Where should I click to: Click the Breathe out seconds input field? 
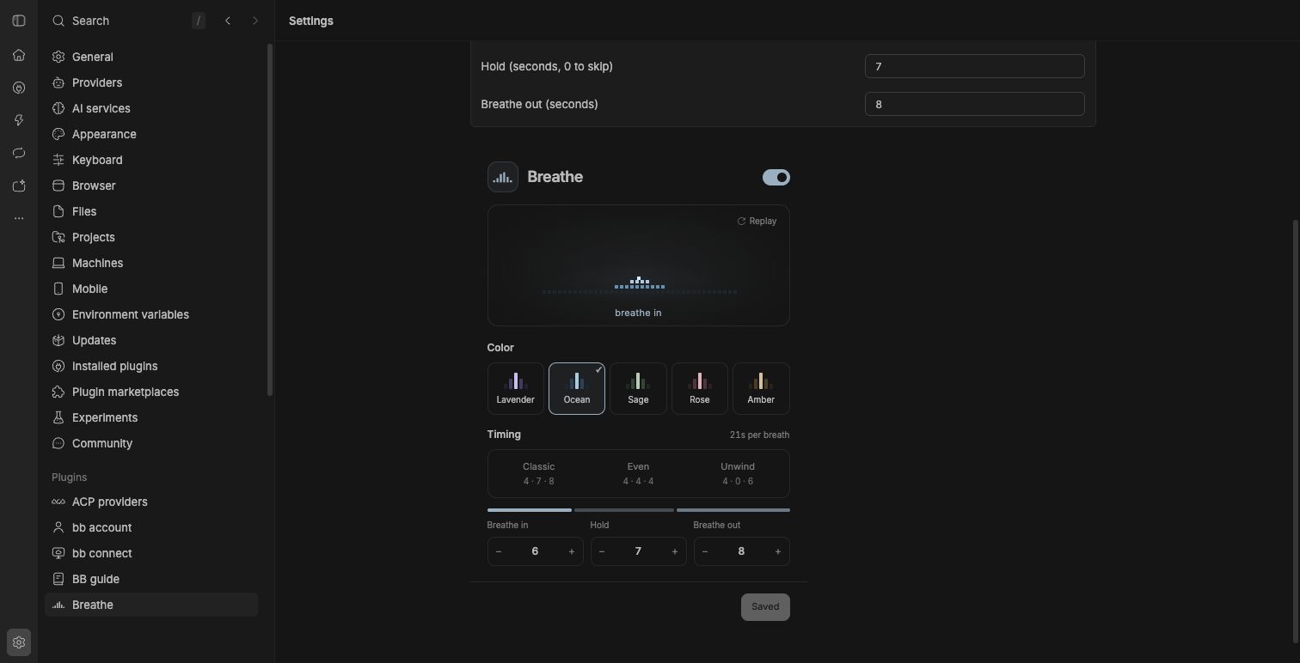[x=974, y=104]
